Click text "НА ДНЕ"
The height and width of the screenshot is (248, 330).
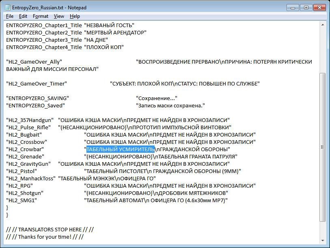pos(96,40)
